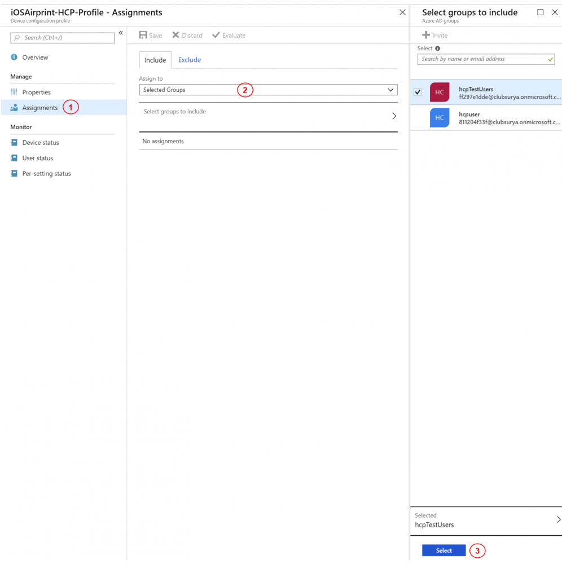Screen dimensions: 562x564
Task: Click the Properties sliders icon
Action: 15,92
